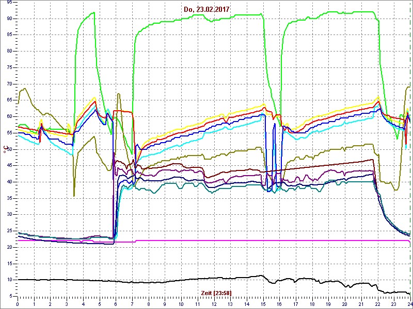Image resolution: width=413 pixels, height=309 pixels.
Task: Select the 60 label on temperature axis
Action: click(x=9, y=116)
